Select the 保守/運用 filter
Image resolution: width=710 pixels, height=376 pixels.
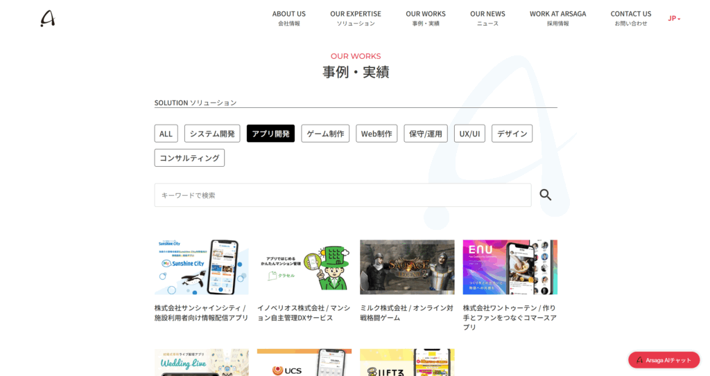[x=426, y=134]
